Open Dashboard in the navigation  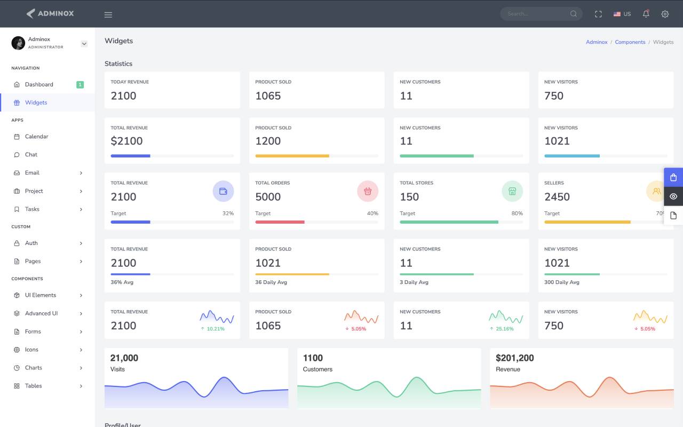(47, 84)
